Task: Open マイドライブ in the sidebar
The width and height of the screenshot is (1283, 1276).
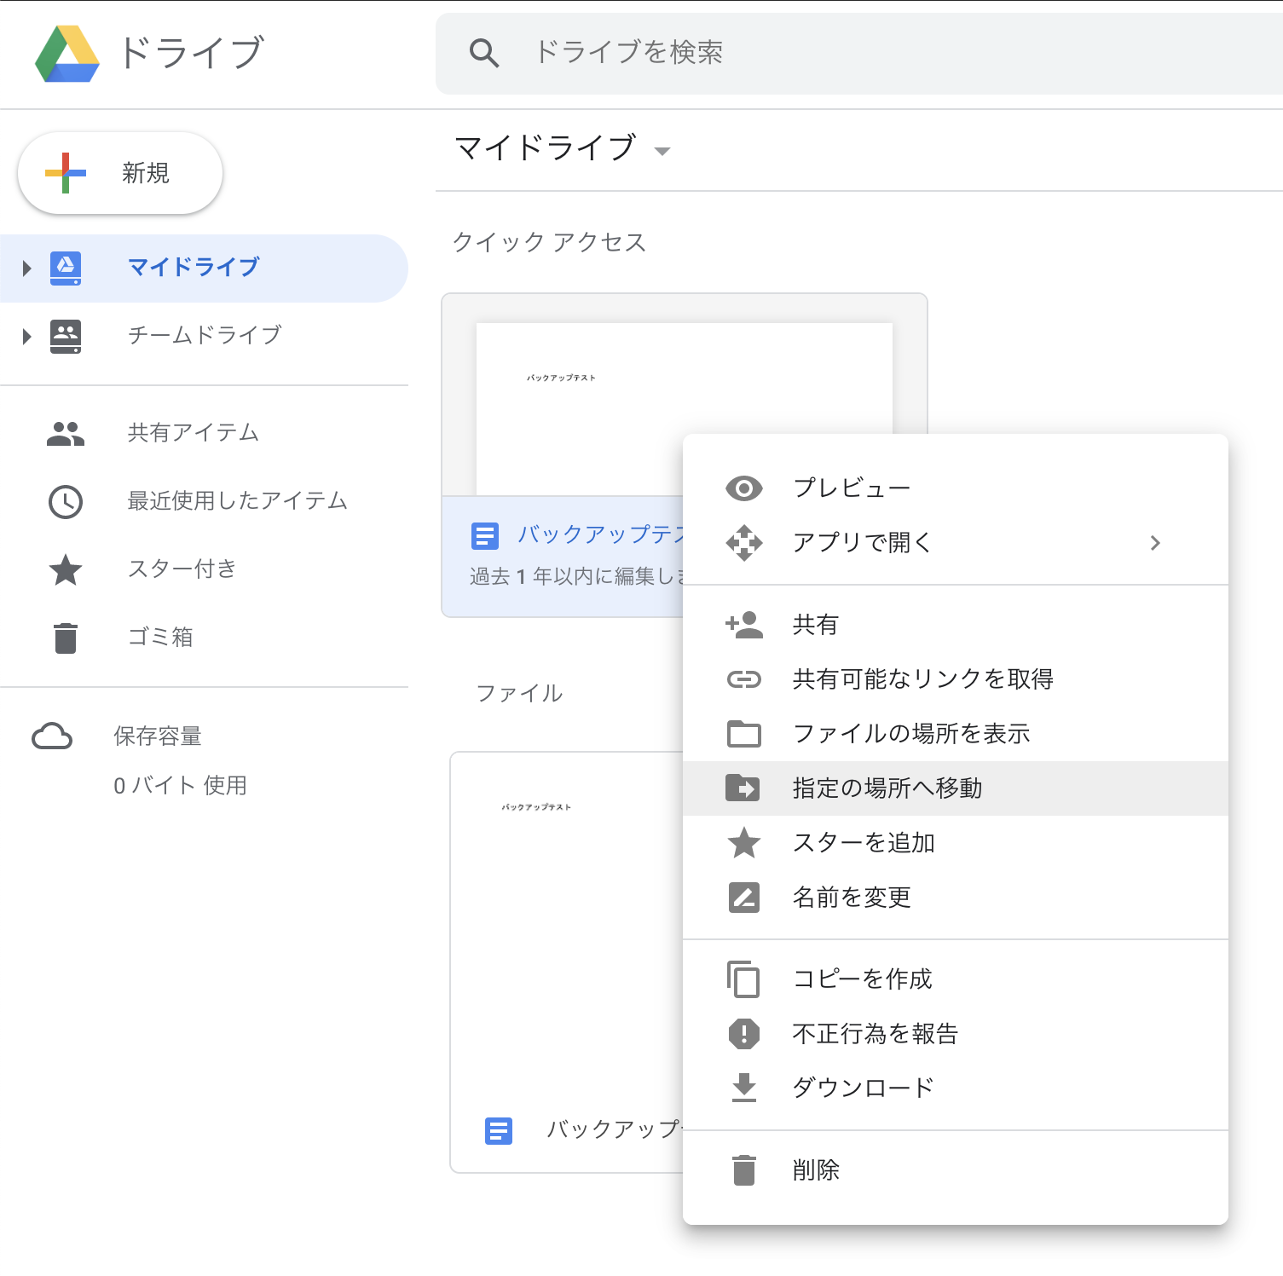Action: (x=204, y=268)
